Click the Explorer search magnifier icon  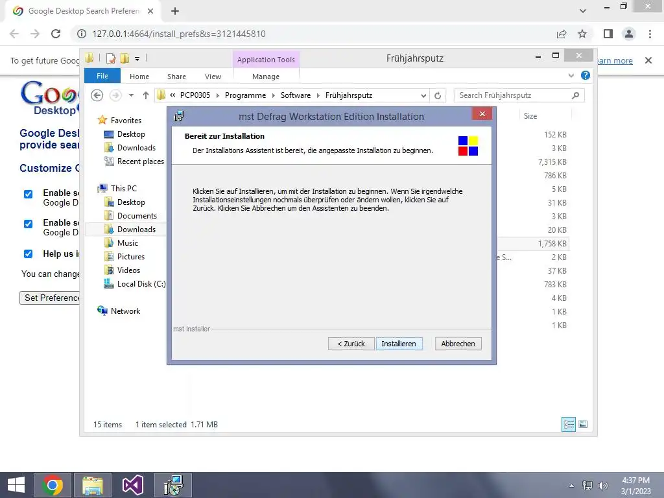575,95
